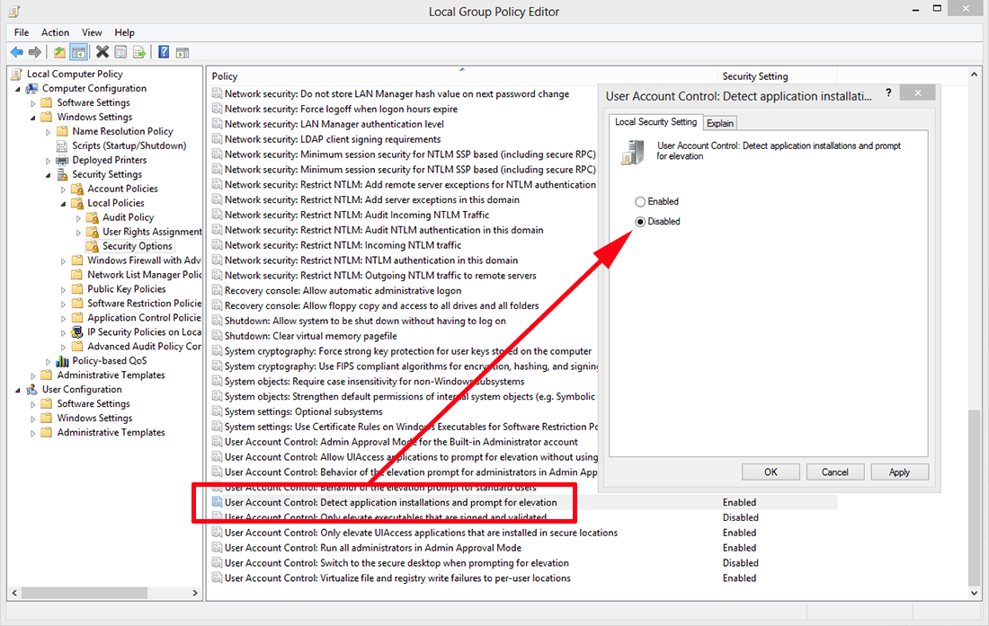Open Help via blue question mark icon
This screenshot has height=626, width=989.
[x=164, y=52]
